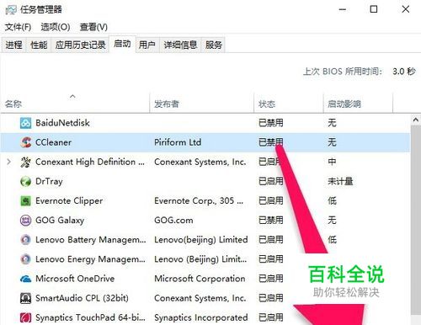Maximize the Task Manager window
This screenshot has height=325, width=421.
tap(374, 9)
